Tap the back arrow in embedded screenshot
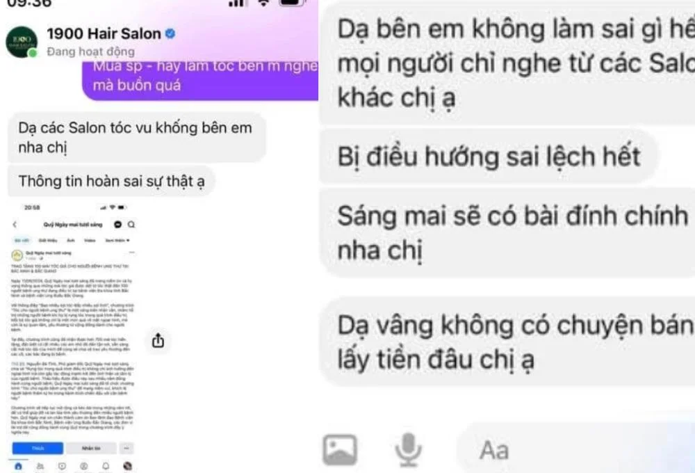Viewport: 695px width, 473px height. tap(15, 225)
